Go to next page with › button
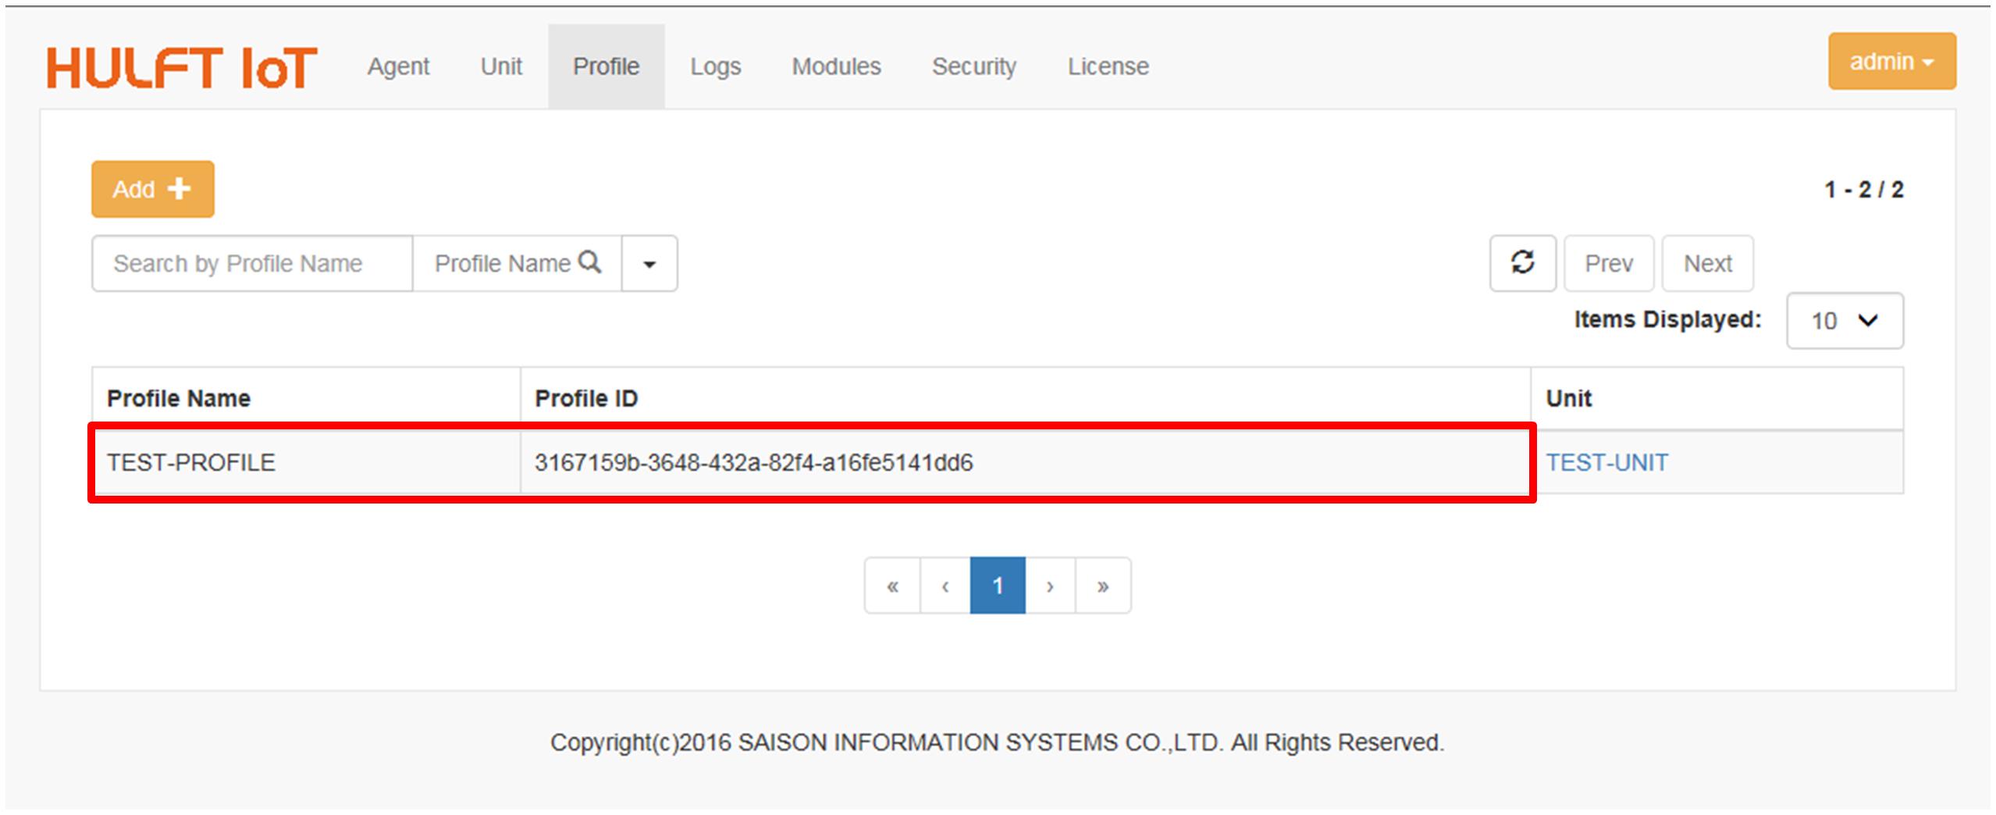Screen dimensions: 1996x815 pyautogui.click(x=1050, y=585)
